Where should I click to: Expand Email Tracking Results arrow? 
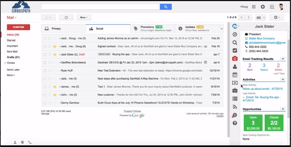[283, 59]
